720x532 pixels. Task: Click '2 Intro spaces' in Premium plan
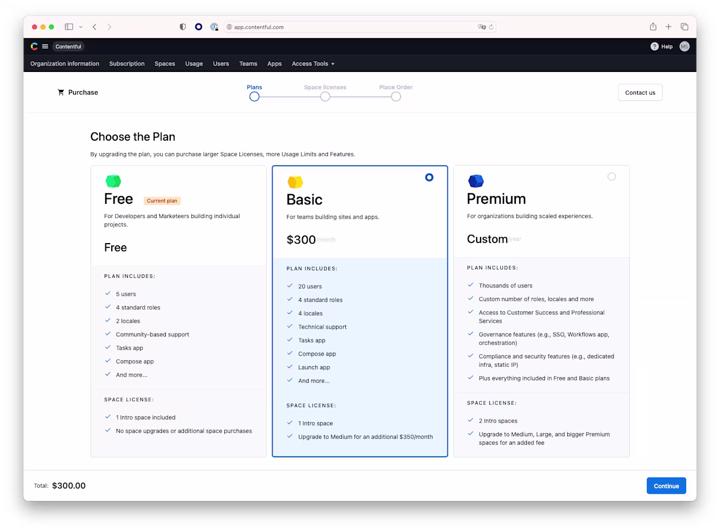click(498, 421)
